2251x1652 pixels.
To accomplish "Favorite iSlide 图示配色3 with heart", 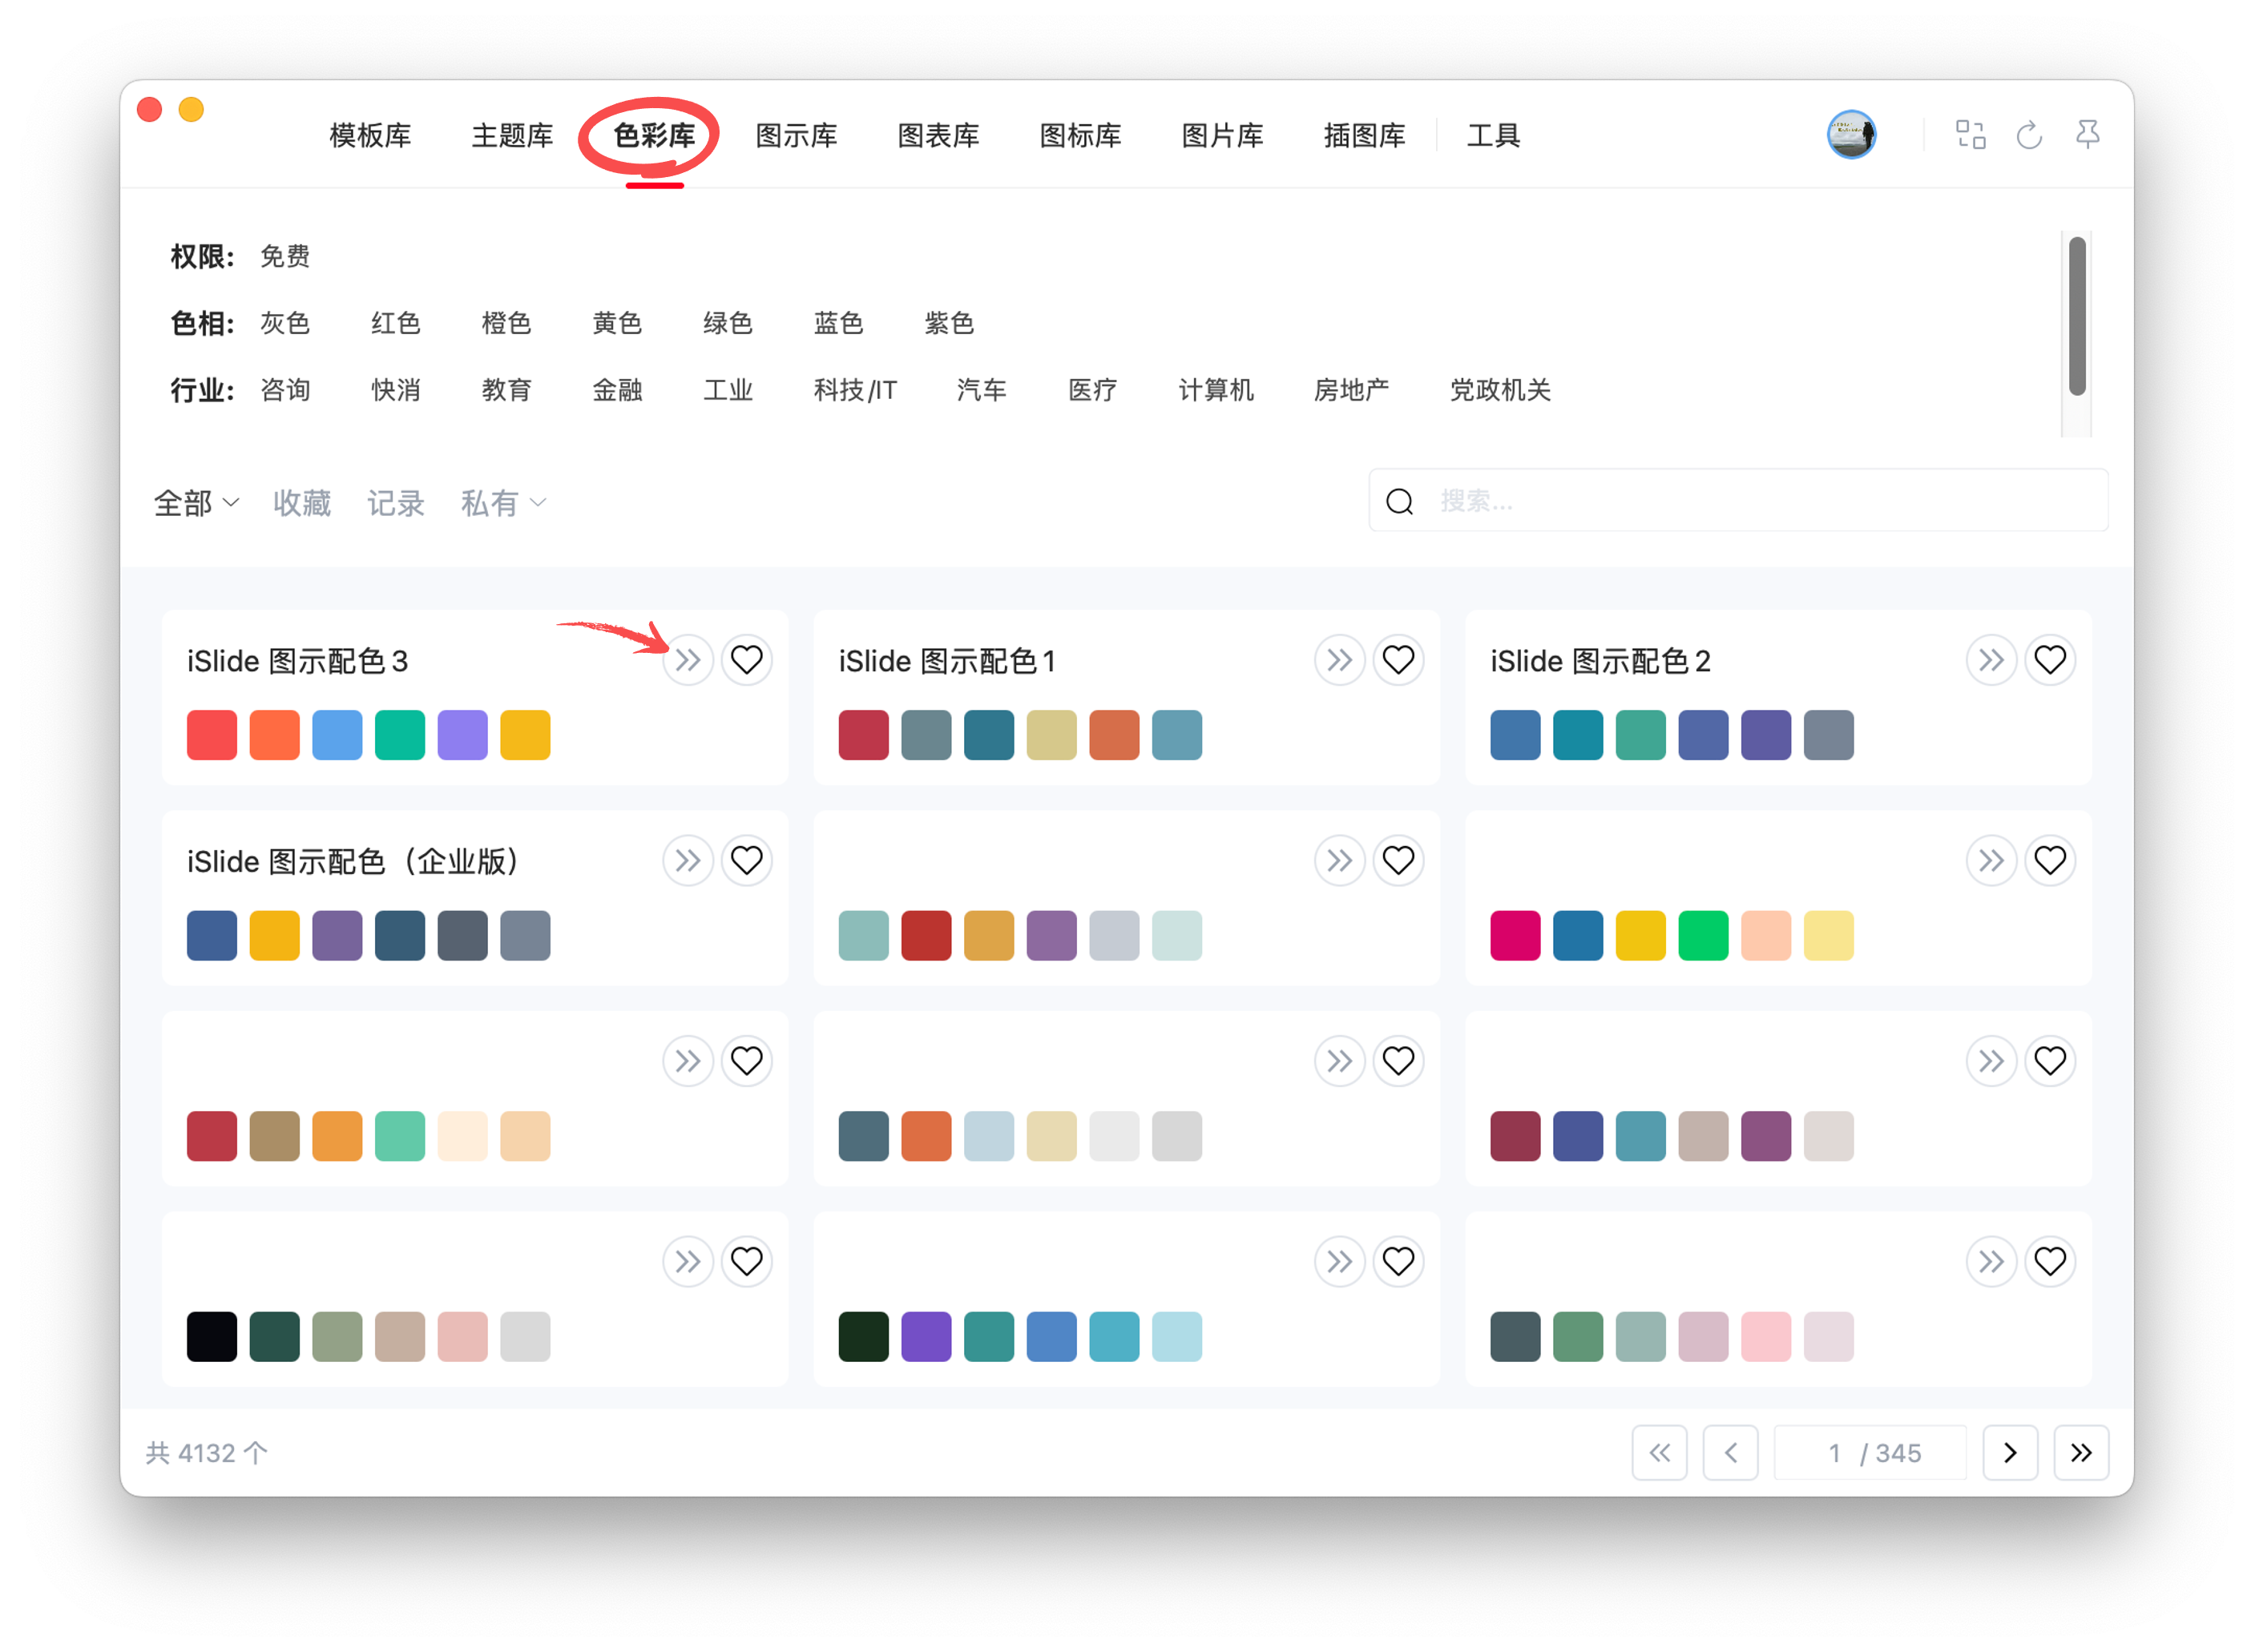I will [x=747, y=660].
